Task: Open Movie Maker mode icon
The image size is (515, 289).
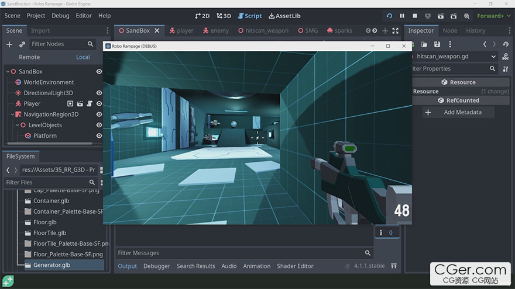Action: point(466,16)
